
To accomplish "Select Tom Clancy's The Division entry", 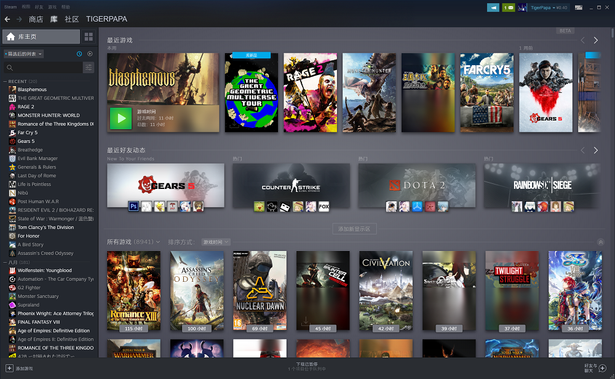I will coord(46,227).
